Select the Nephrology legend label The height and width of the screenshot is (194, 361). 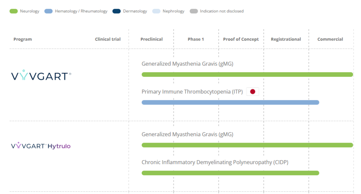click(173, 11)
